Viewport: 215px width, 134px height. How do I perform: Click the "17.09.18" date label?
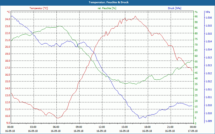point(193,131)
